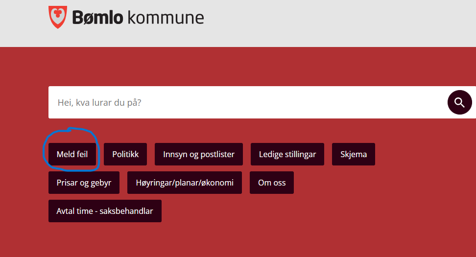
Task: Open Høyringar/planar/økonomi page
Action: pyautogui.click(x=185, y=183)
